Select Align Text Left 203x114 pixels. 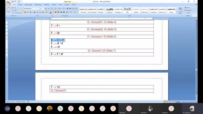pyautogui.click(x=56, y=12)
